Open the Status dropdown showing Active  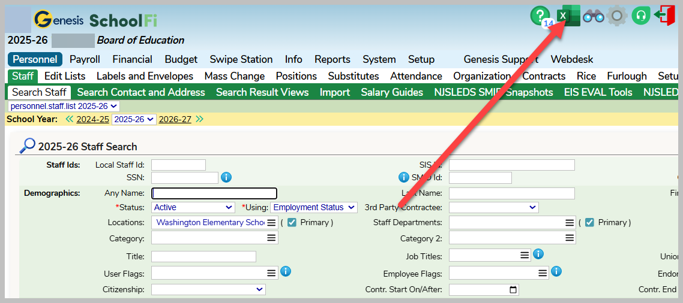[193, 207]
